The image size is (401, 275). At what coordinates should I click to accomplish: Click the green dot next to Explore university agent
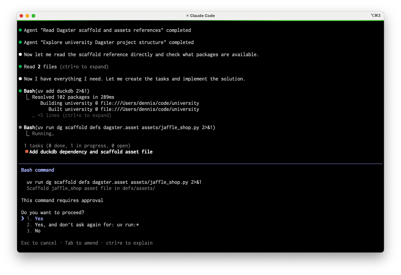(20, 42)
